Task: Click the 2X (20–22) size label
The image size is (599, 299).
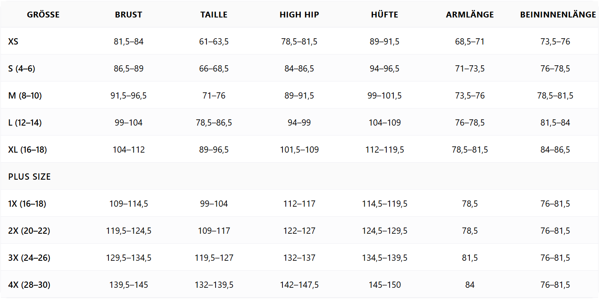Action: tap(29, 231)
